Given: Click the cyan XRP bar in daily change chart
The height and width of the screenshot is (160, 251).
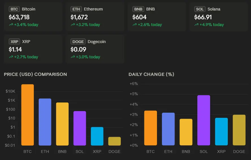Looking at the screenshot, I should pyautogui.click(x=221, y=132).
